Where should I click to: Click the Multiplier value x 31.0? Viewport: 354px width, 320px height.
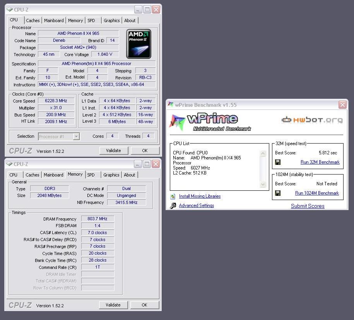56,108
